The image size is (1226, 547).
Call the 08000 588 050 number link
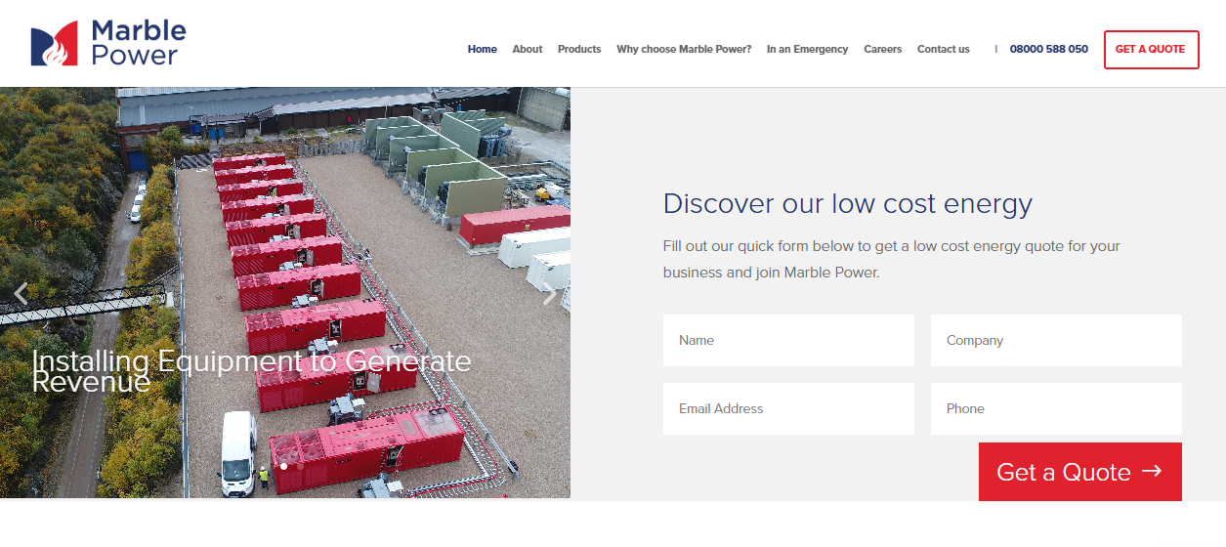point(1048,49)
